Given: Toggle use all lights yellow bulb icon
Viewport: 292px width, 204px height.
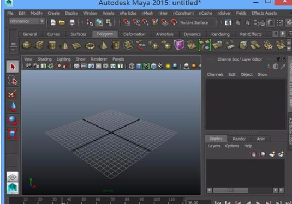Looking at the screenshot, I should pos(168,66).
